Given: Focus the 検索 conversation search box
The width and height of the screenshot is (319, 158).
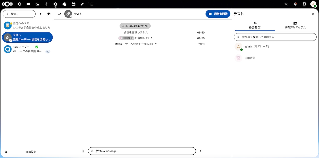Looking at the screenshot, I should pos(19,14).
